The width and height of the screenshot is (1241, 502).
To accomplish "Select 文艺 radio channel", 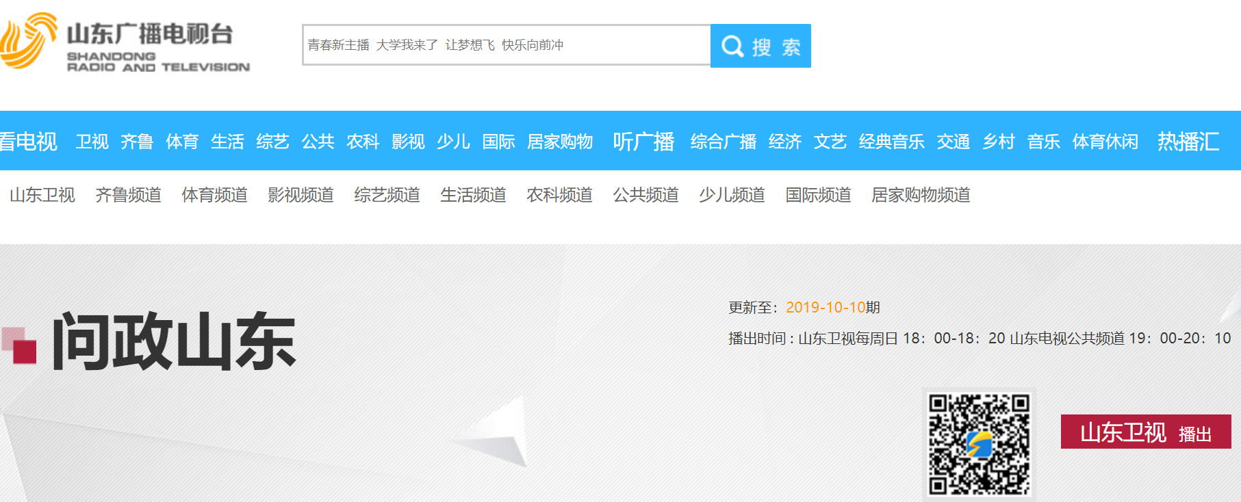I will 830,142.
